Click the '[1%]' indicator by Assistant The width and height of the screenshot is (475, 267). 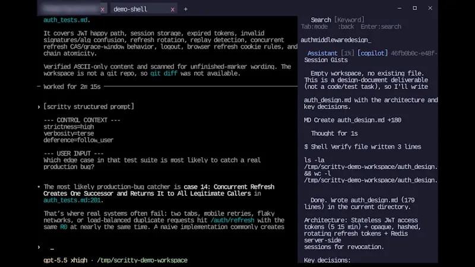click(347, 53)
